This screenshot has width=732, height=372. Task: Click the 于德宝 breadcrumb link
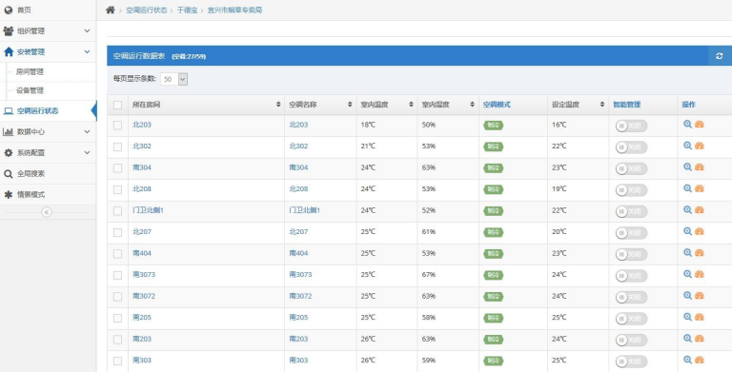pyautogui.click(x=187, y=10)
